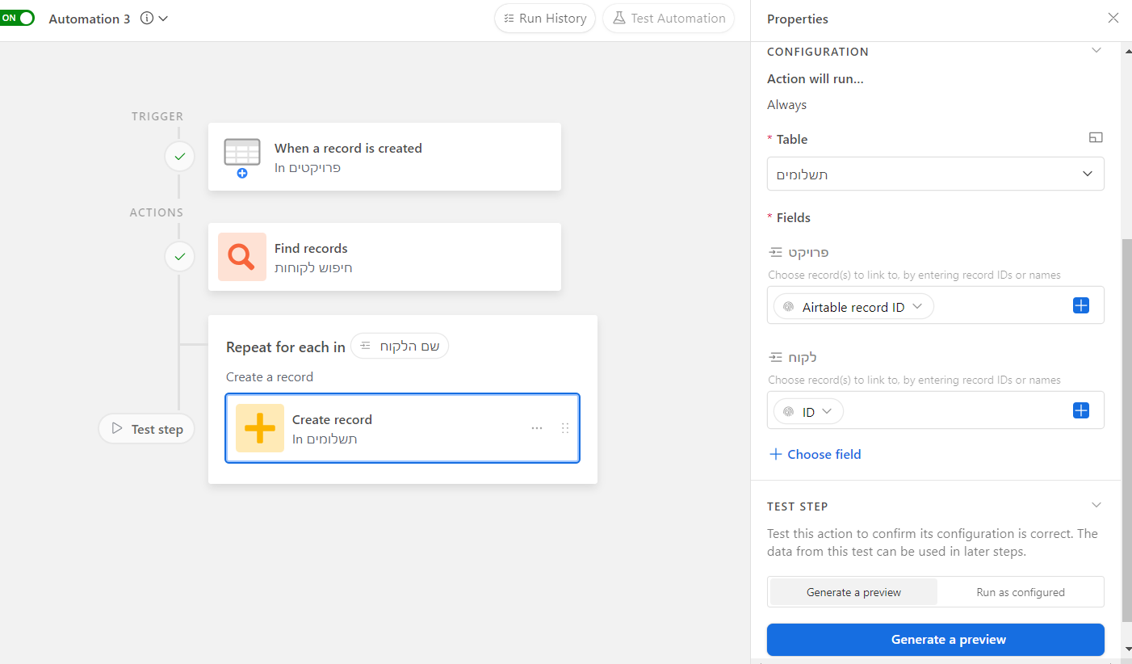Click the Test Automation button
Screen dimensions: 1132x664
point(669,18)
